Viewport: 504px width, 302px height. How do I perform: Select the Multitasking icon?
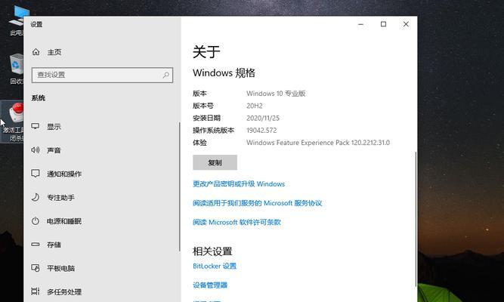(x=36, y=291)
